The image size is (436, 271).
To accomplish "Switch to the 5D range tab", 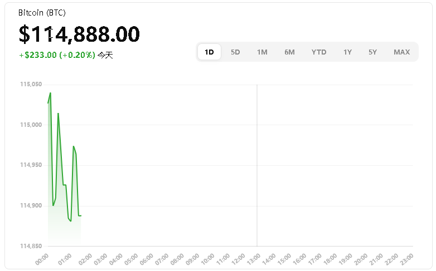I will click(x=235, y=52).
